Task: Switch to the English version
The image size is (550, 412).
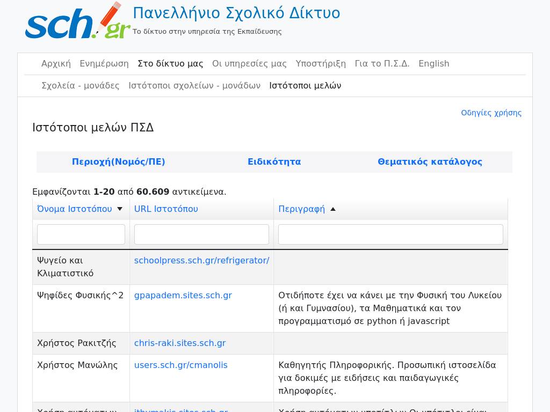Action: [434, 63]
